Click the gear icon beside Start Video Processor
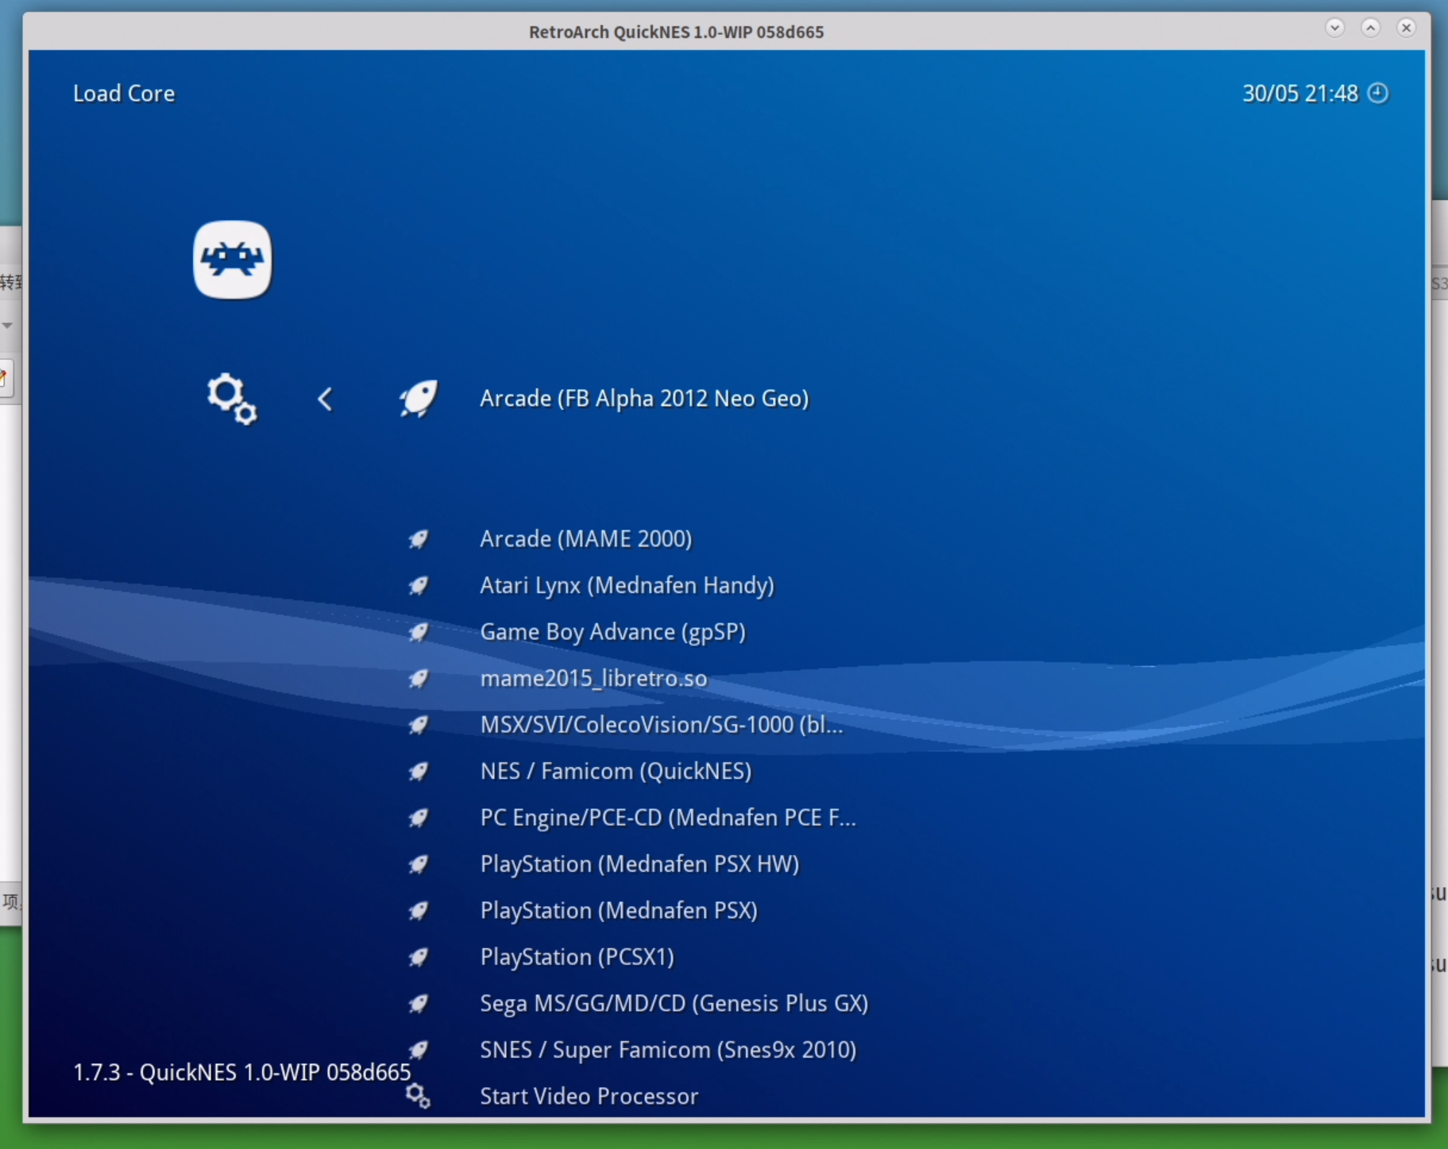Viewport: 1448px width, 1149px height. click(x=418, y=1096)
